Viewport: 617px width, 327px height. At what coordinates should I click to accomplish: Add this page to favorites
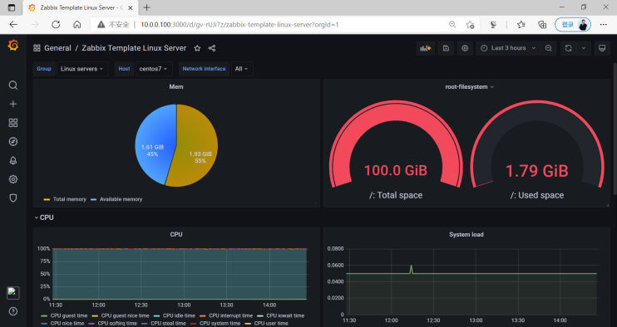tap(470, 24)
